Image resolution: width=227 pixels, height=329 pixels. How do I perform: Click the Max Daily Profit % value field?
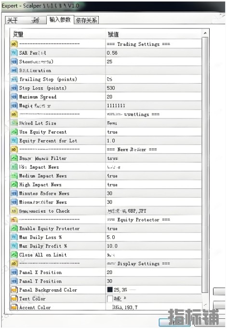click(x=154, y=246)
